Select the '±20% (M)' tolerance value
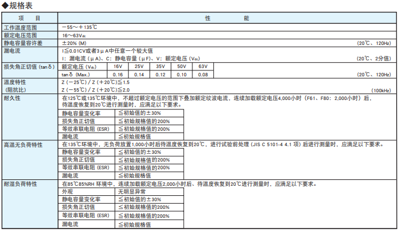Screen dimensions: 398x232 pos(74,43)
